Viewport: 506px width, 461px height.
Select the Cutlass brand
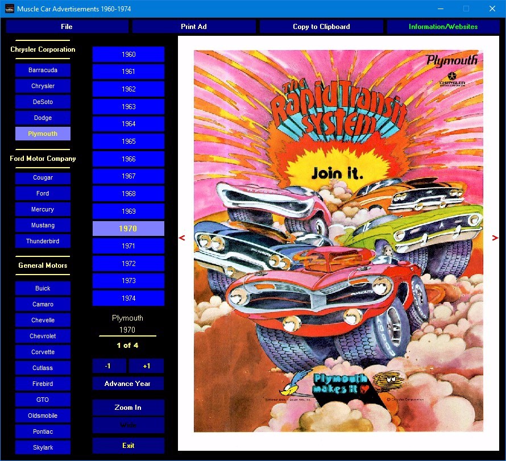43,368
